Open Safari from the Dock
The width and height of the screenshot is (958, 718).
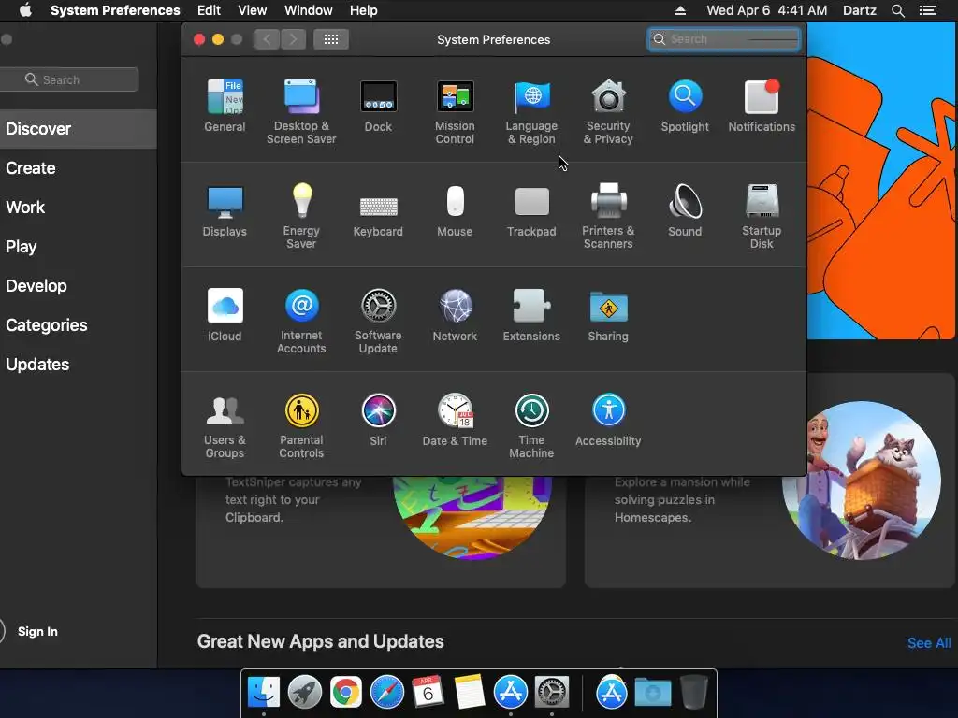coord(386,693)
